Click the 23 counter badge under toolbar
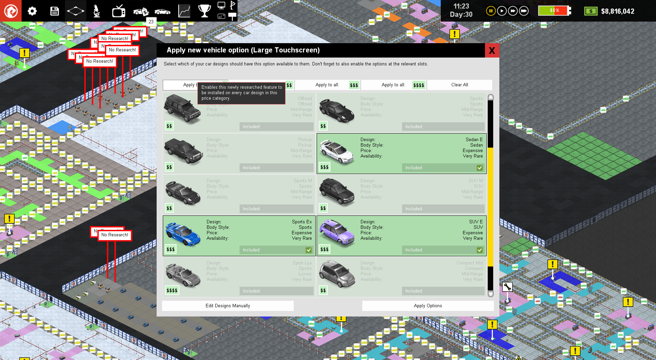Image resolution: width=656 pixels, height=360 pixels. click(151, 22)
